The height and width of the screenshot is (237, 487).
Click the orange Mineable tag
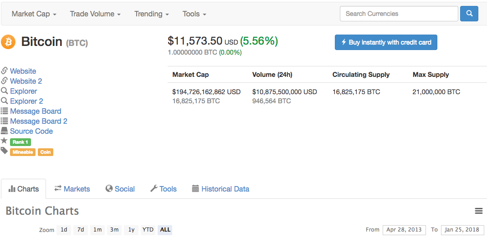(x=23, y=152)
